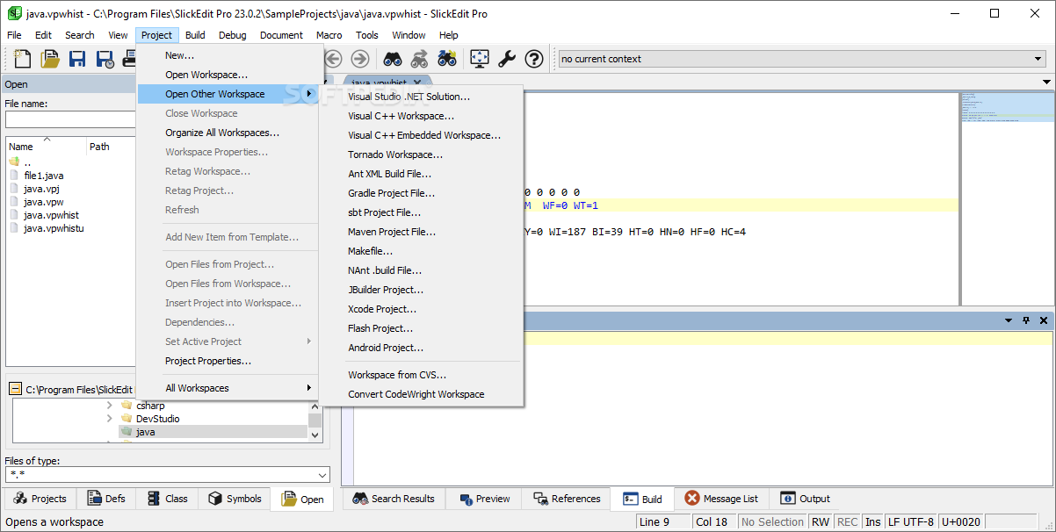Click the Path column header

click(111, 147)
